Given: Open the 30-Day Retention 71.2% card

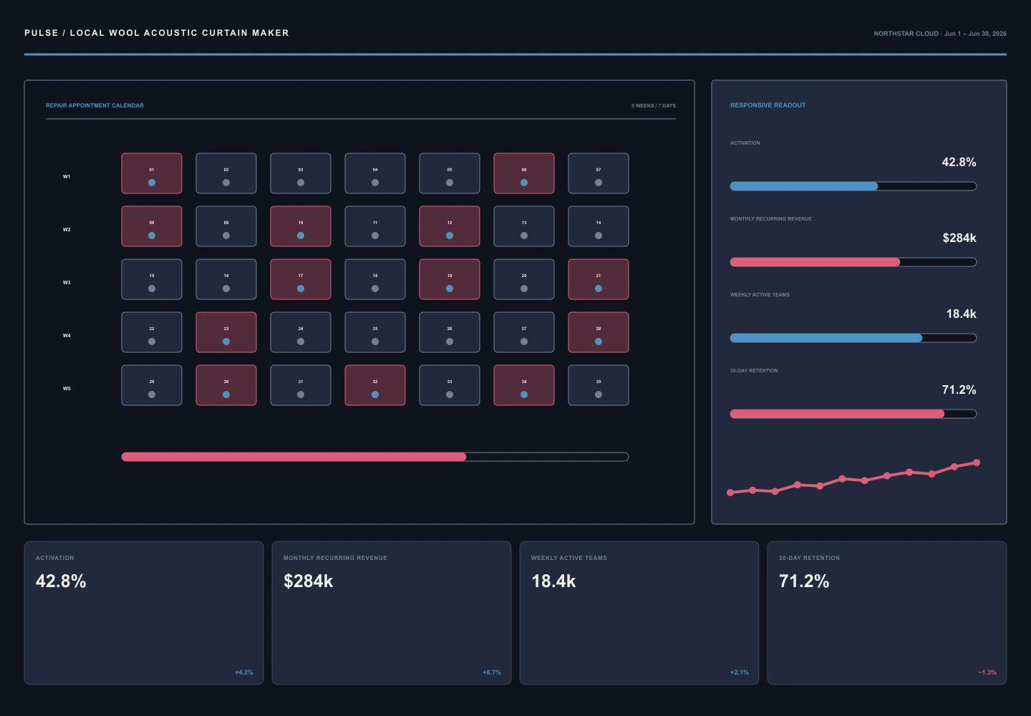Looking at the screenshot, I should click(x=887, y=613).
